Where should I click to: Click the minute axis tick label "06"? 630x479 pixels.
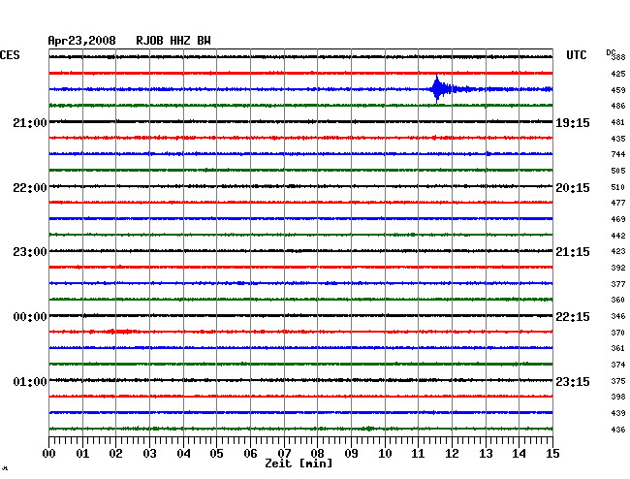click(x=250, y=454)
